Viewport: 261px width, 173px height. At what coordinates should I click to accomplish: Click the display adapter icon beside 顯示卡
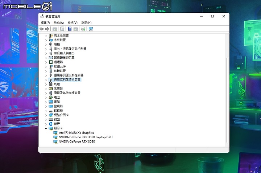51,128
